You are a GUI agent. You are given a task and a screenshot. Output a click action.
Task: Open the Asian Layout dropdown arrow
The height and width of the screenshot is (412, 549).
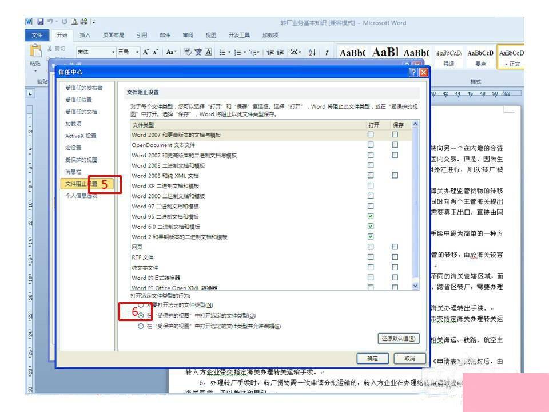(300, 52)
